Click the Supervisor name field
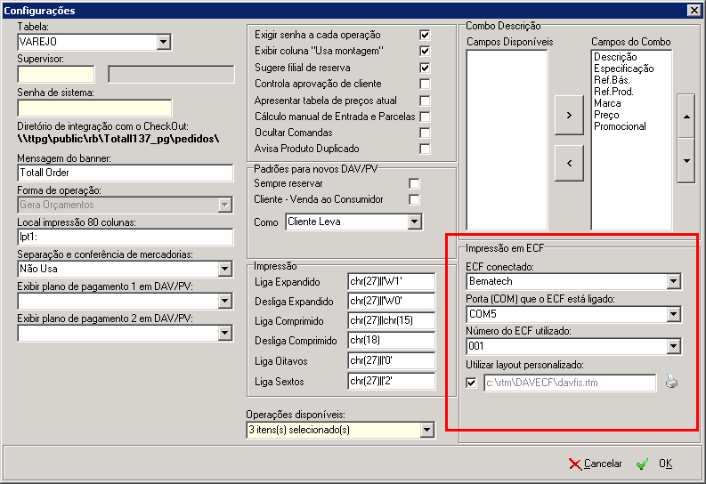 click(x=171, y=74)
